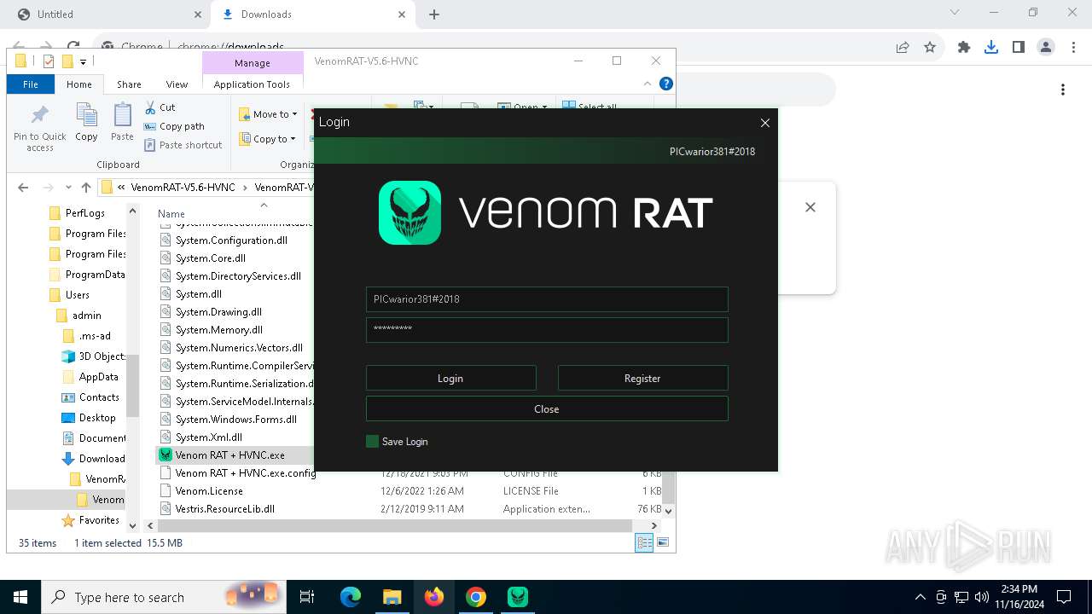Open Venom RAT taskbar icon
The width and height of the screenshot is (1092, 614).
[518, 597]
